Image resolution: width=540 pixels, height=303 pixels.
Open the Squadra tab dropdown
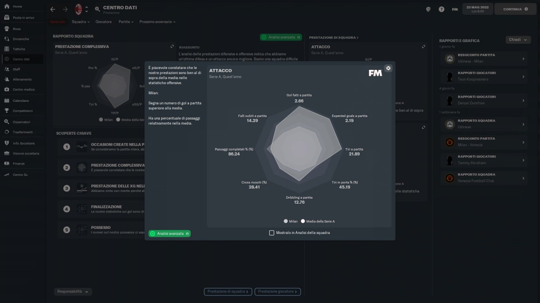pos(81,21)
